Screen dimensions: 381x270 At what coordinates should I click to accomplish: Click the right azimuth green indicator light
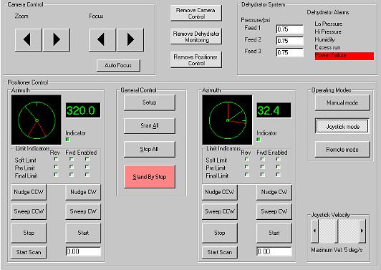click(259, 140)
